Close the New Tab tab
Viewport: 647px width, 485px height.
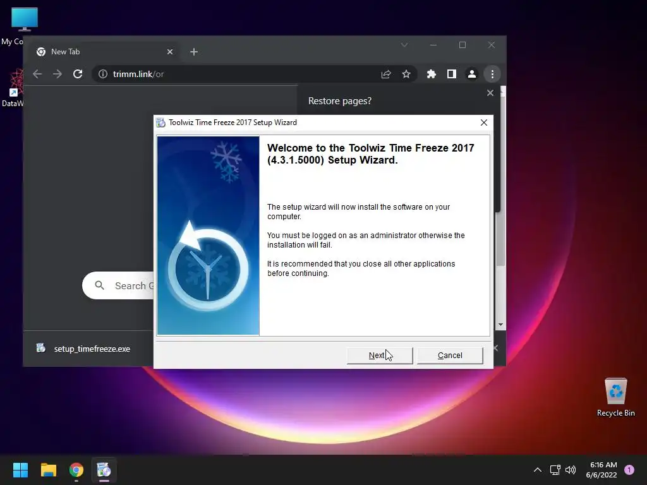click(170, 52)
